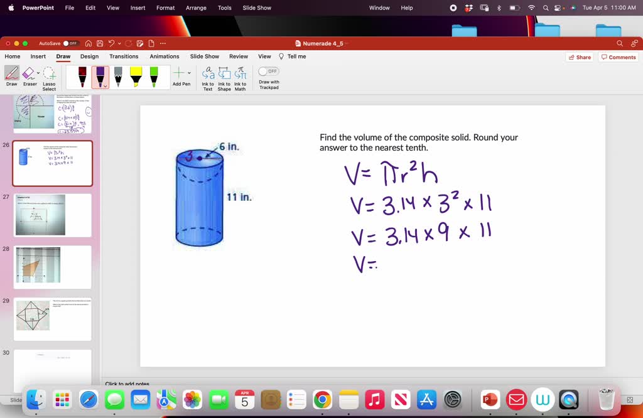Open the Arrange menu in menu bar

tap(196, 8)
